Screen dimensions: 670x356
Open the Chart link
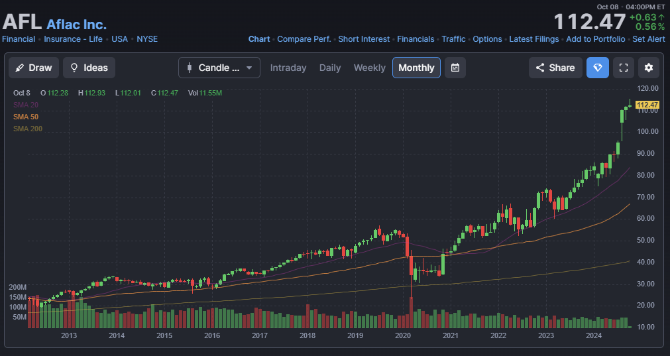point(259,39)
